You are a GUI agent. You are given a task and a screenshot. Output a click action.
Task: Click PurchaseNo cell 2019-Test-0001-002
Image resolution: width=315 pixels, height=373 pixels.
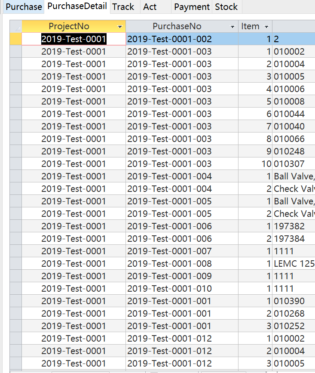tap(182, 39)
